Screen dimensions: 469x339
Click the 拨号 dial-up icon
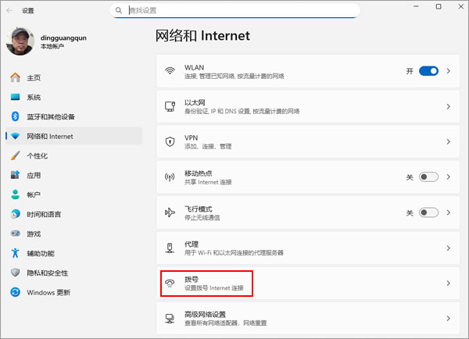170,284
